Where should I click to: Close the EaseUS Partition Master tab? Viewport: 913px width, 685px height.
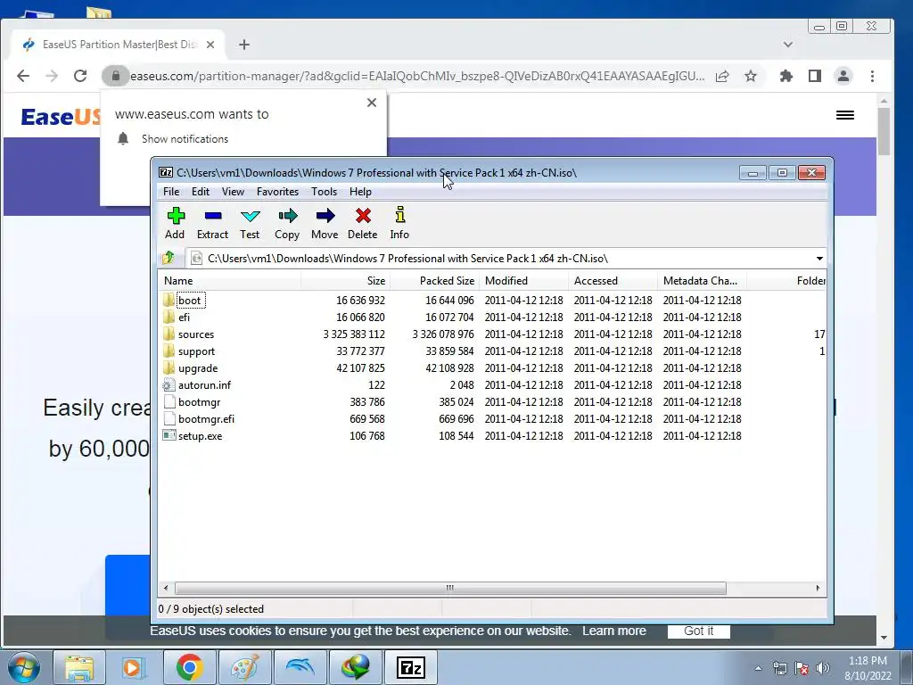pyautogui.click(x=210, y=45)
